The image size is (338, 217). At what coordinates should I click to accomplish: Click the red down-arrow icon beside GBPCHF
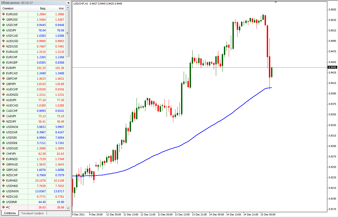tap(3, 79)
